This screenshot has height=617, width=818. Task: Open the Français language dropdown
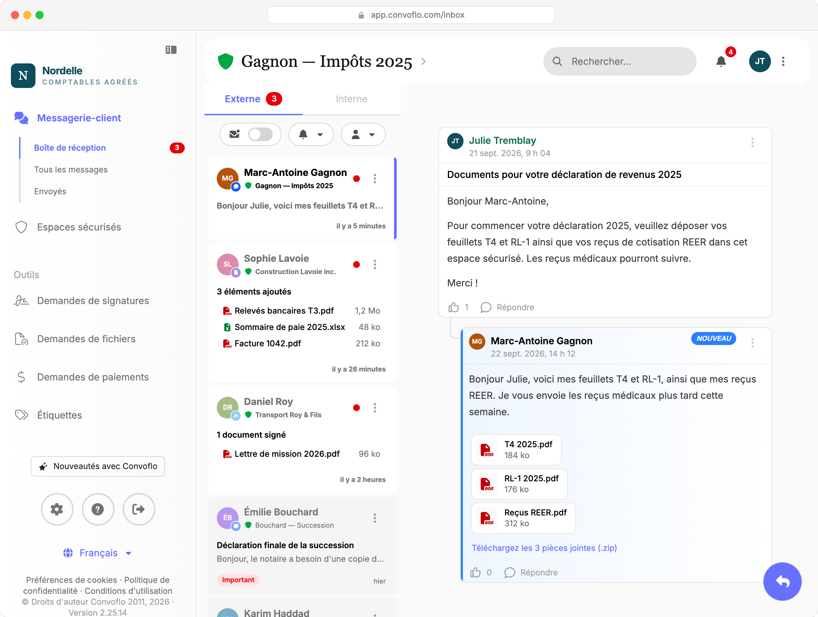pos(97,553)
